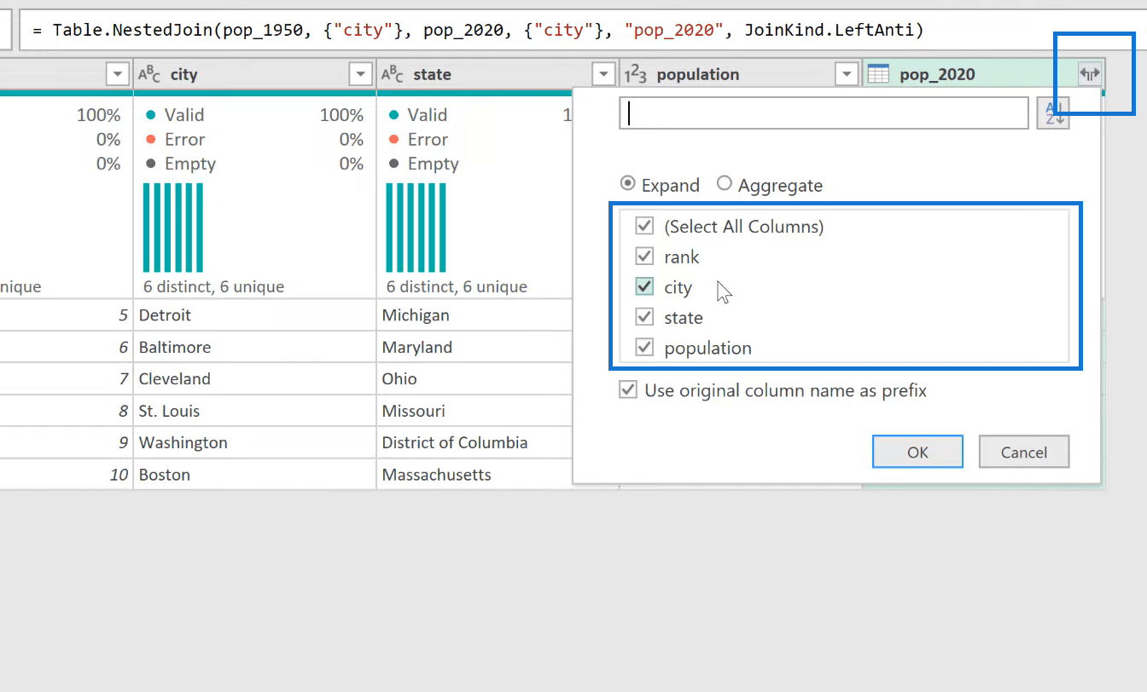Uncheck the population column checkbox
The width and height of the screenshot is (1147, 692).
pyautogui.click(x=644, y=348)
